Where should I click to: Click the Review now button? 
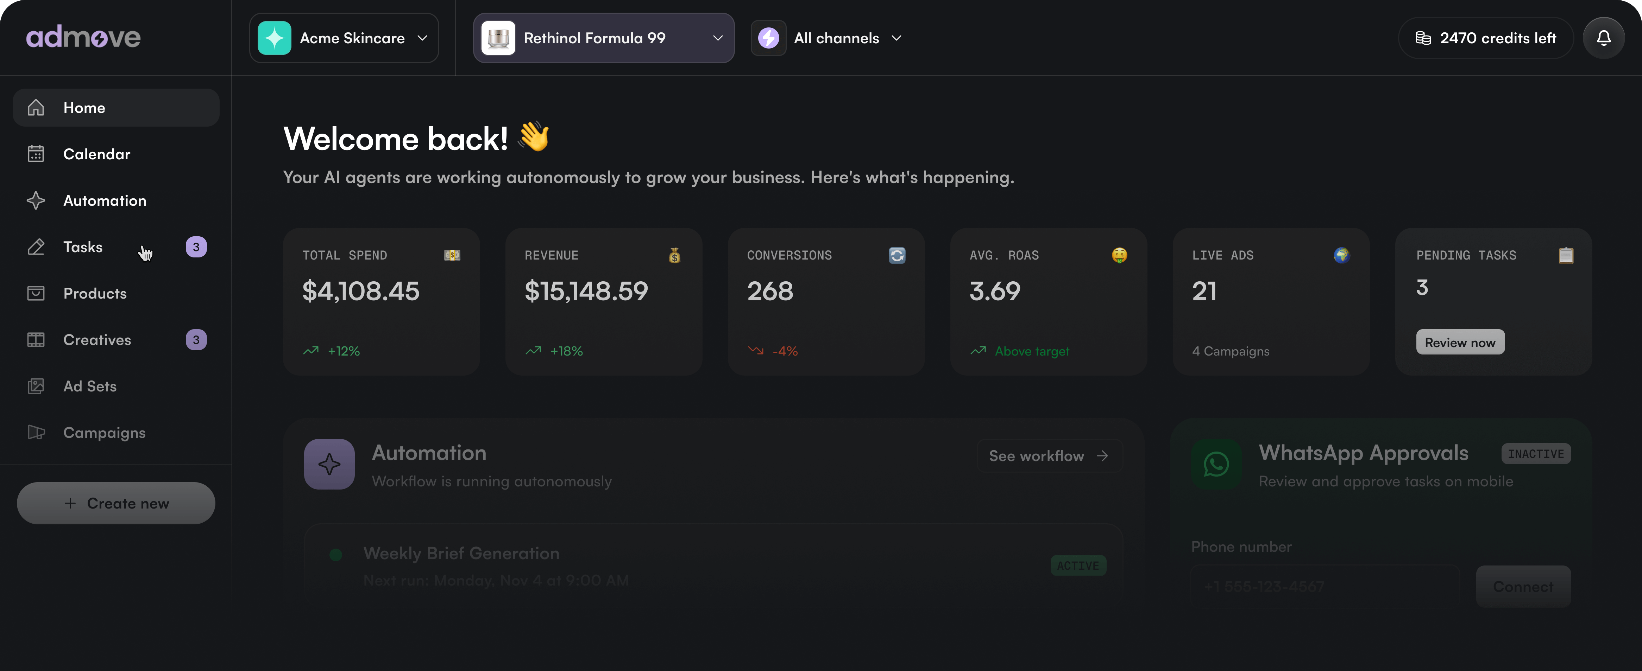tap(1460, 342)
